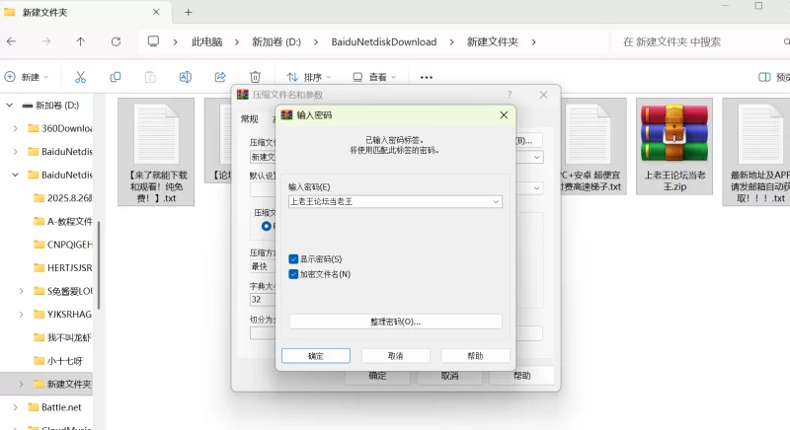Go forward with the right arrow

coord(45,41)
